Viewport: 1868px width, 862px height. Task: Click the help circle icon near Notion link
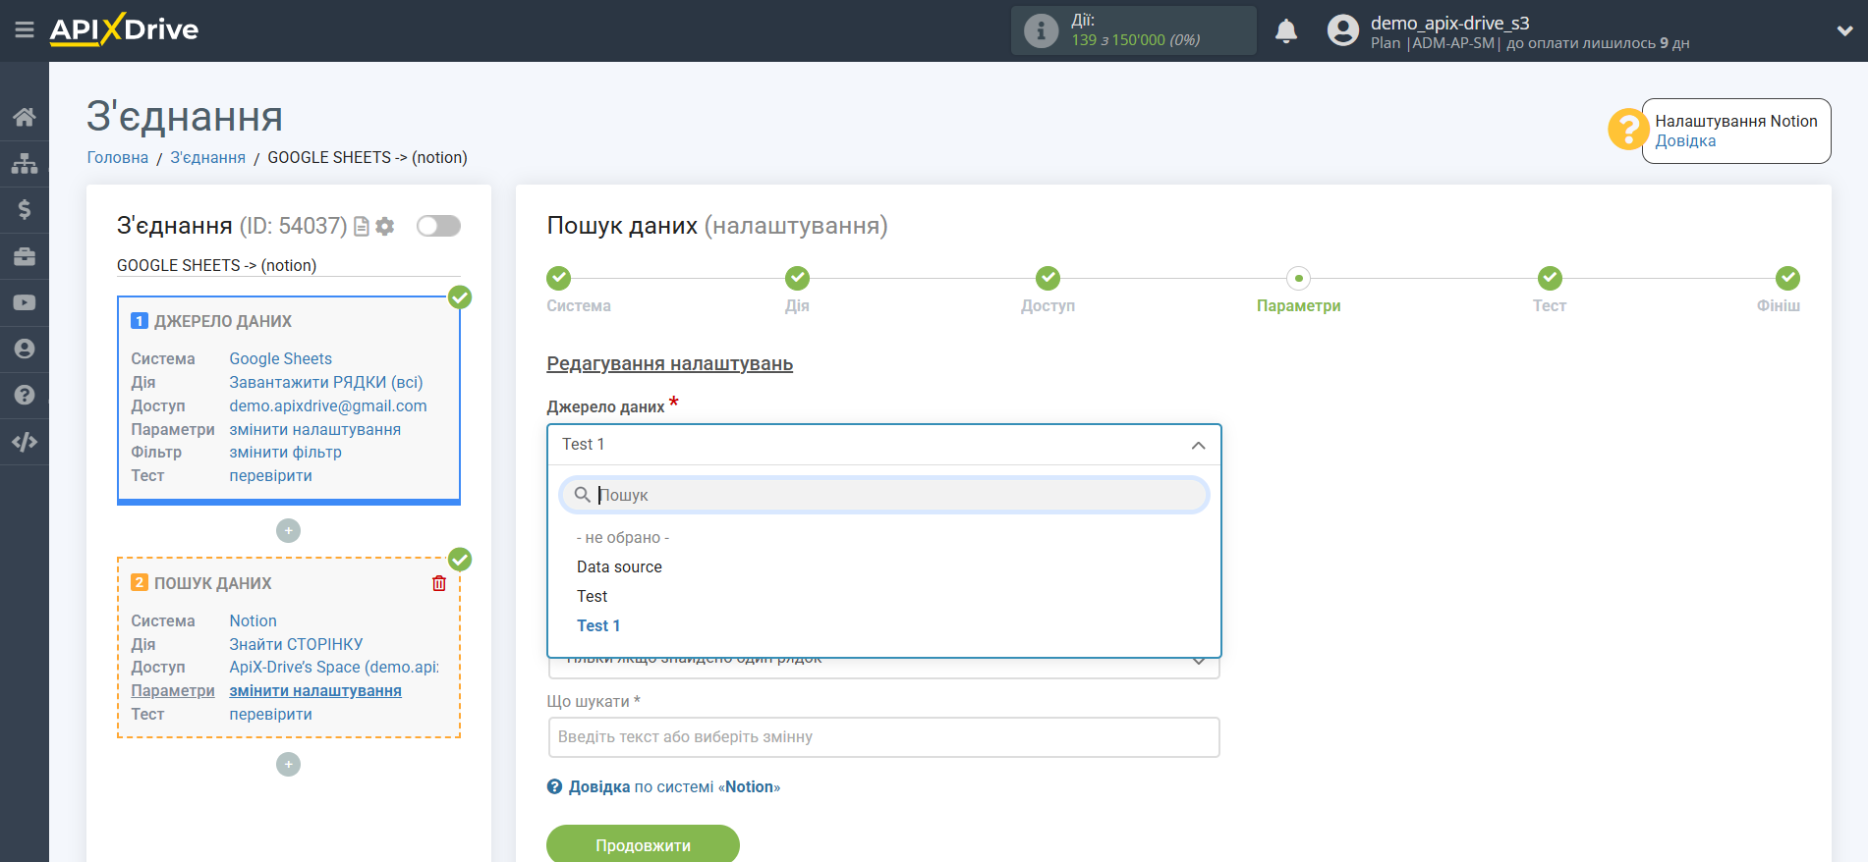click(554, 786)
